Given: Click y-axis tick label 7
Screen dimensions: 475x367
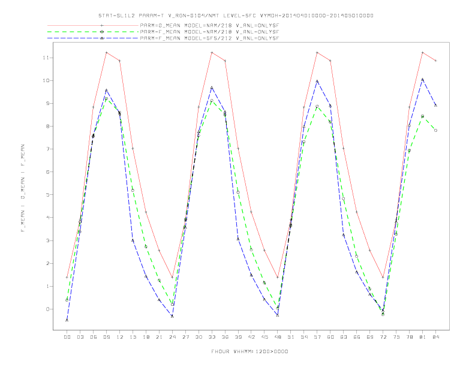Looking at the screenshot, I should 48,149.
